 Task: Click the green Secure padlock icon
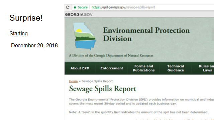point(75,7)
